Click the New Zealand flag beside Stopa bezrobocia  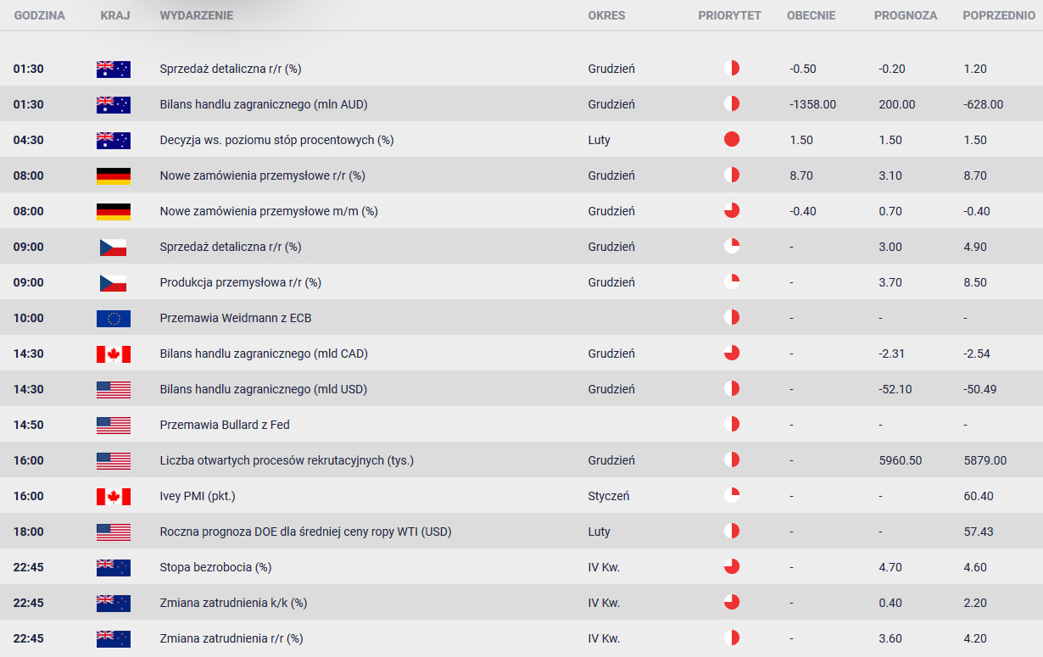pyautogui.click(x=114, y=567)
